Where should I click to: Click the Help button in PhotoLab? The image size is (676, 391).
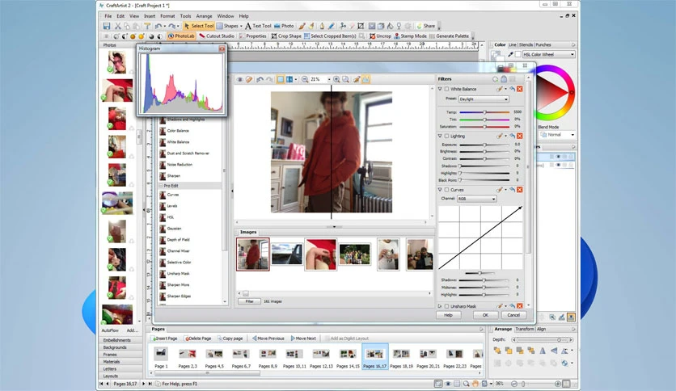[448, 315]
